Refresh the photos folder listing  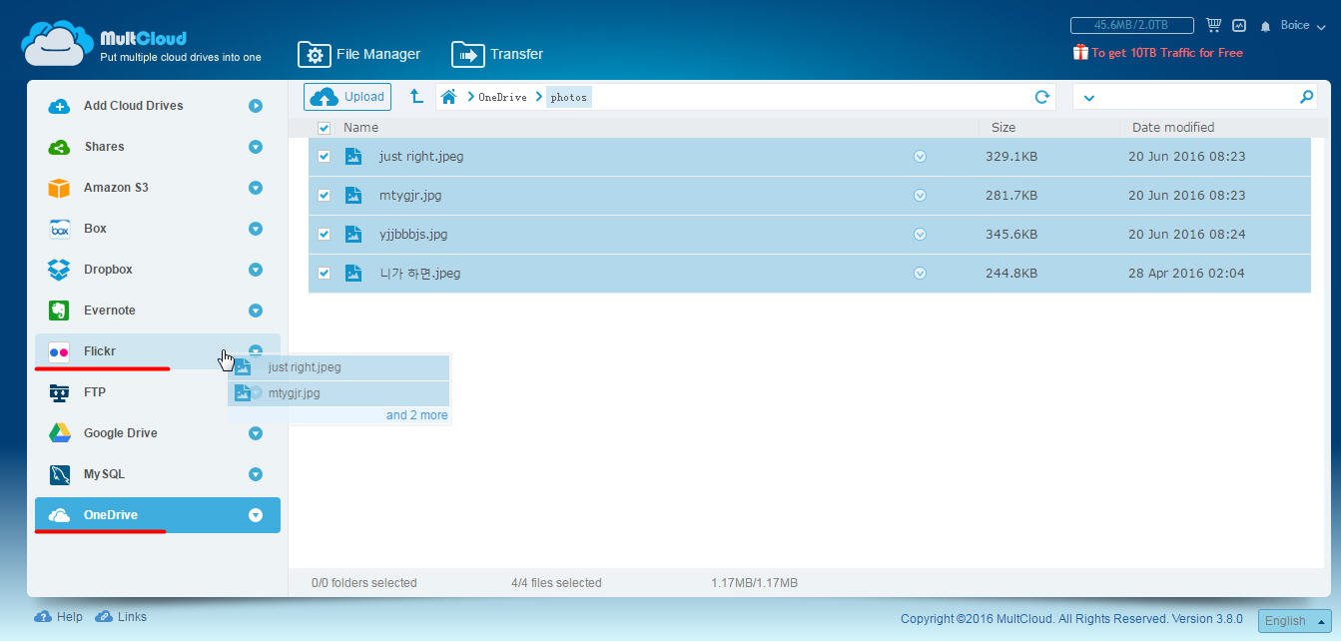[1041, 97]
